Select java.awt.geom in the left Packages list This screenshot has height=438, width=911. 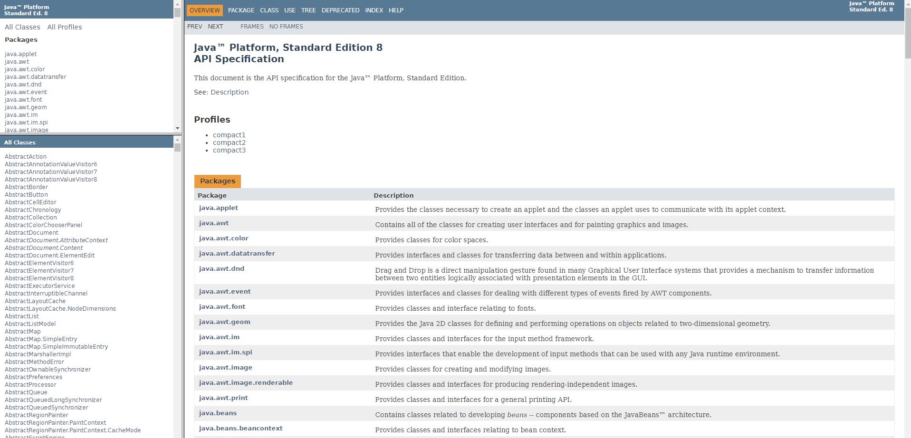click(26, 107)
